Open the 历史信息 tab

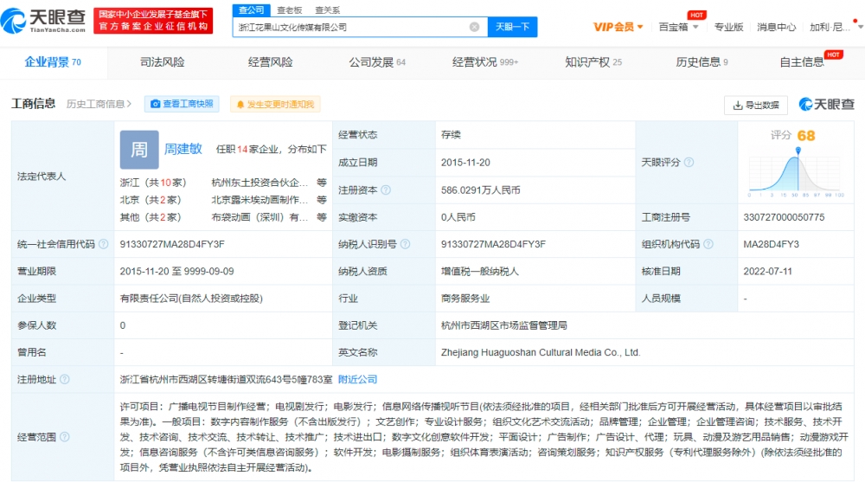702,62
